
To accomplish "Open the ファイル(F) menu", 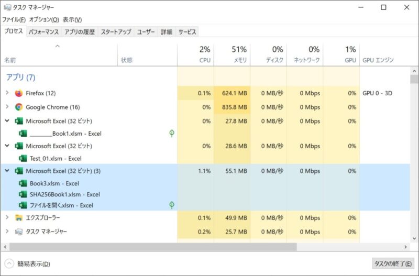I will (14, 19).
